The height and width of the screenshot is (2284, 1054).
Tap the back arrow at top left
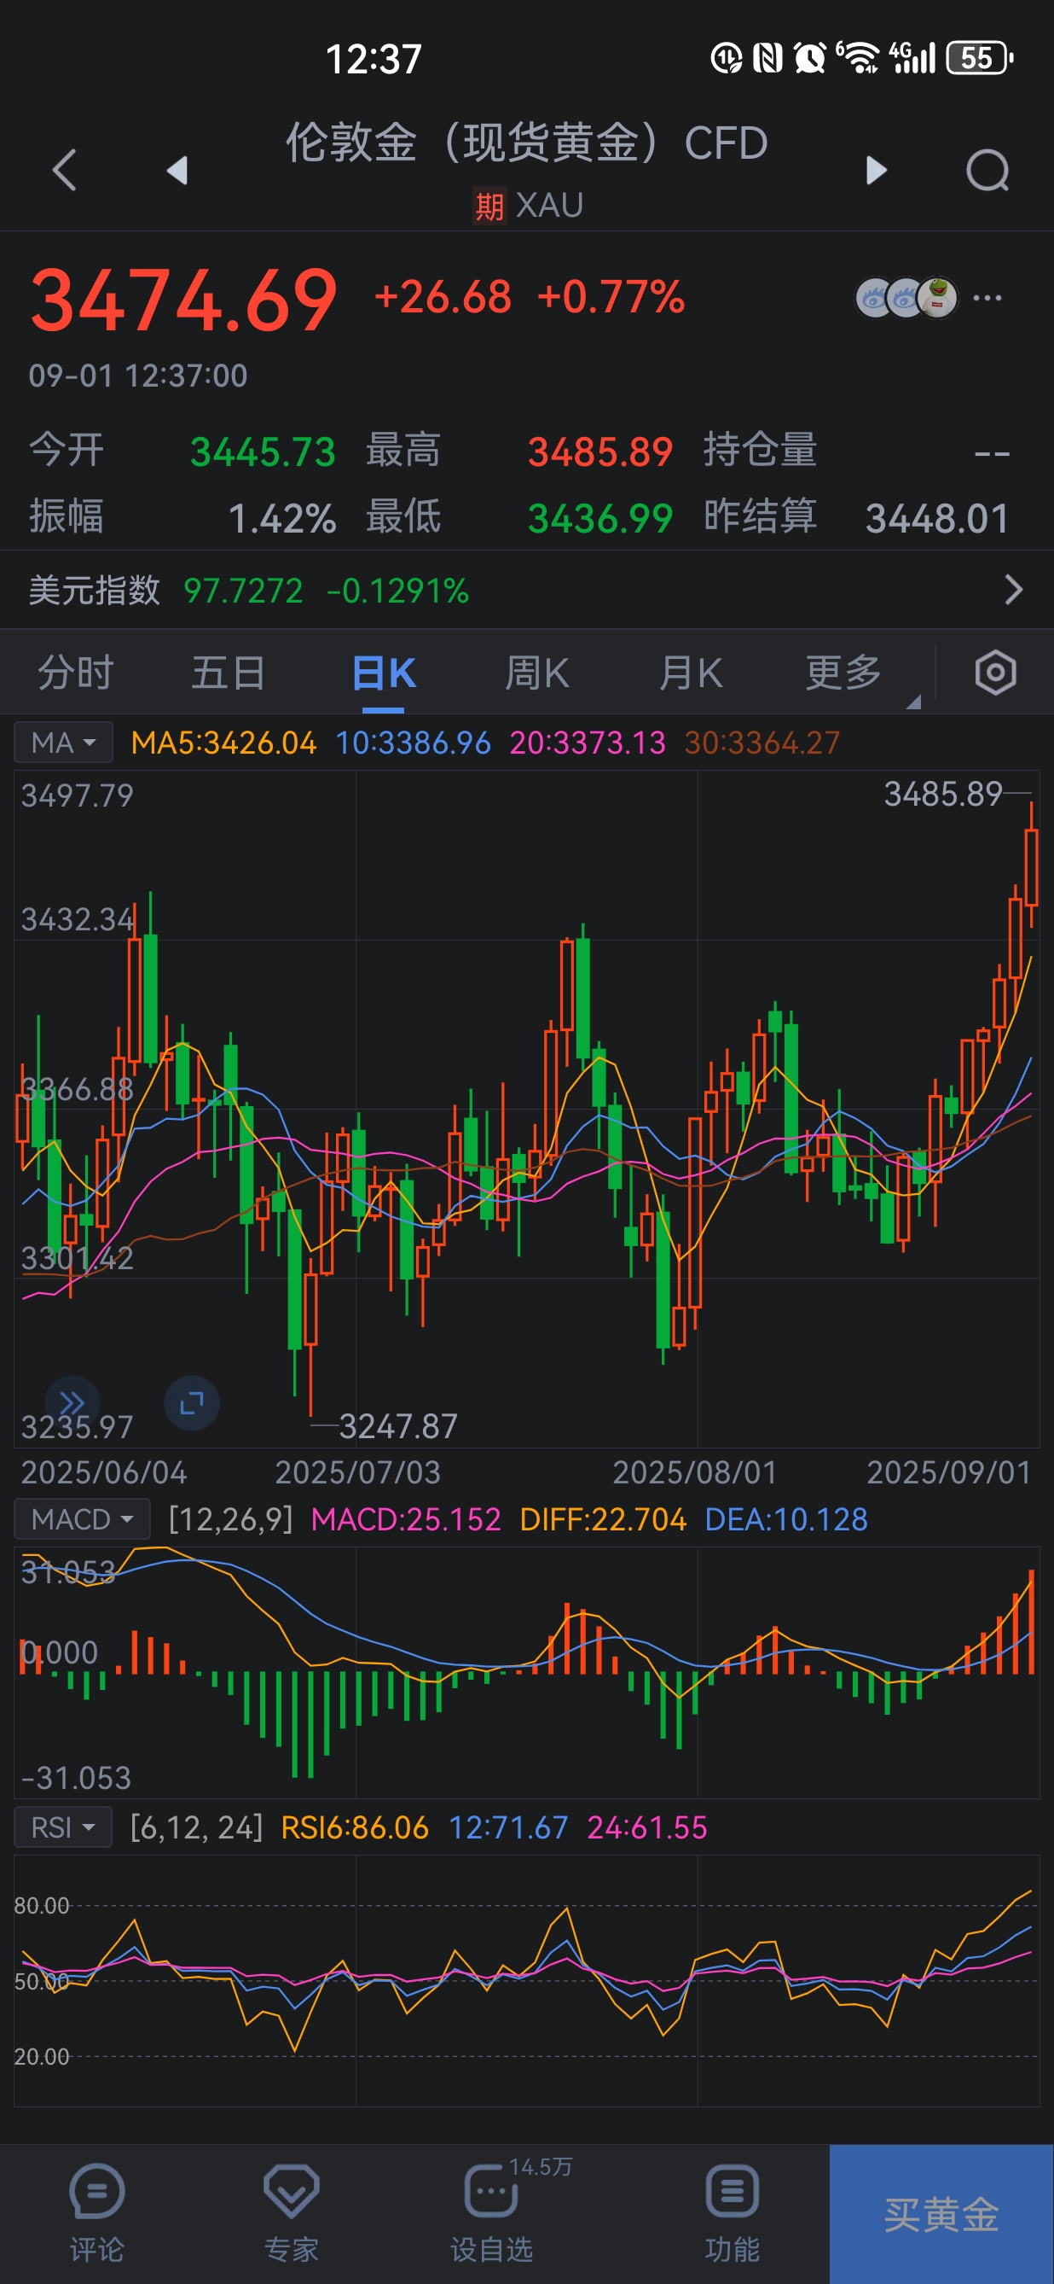tap(65, 169)
